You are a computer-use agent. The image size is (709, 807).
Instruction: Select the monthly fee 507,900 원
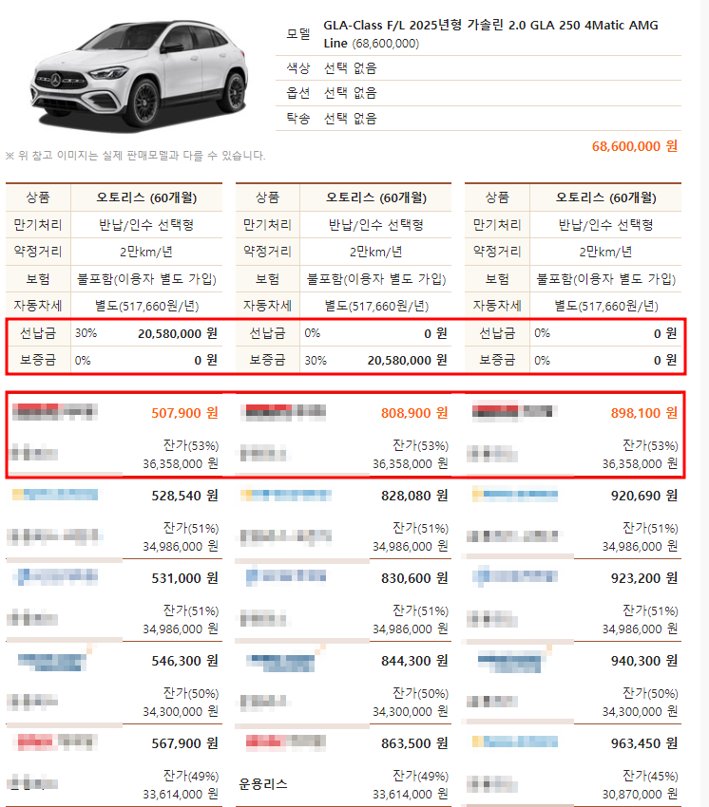pos(184,413)
